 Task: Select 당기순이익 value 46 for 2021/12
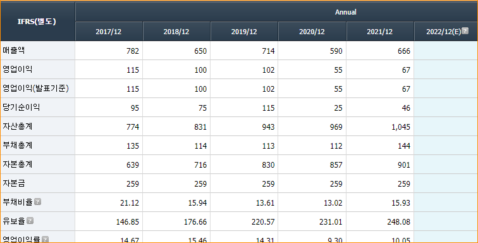pyautogui.click(x=406, y=108)
